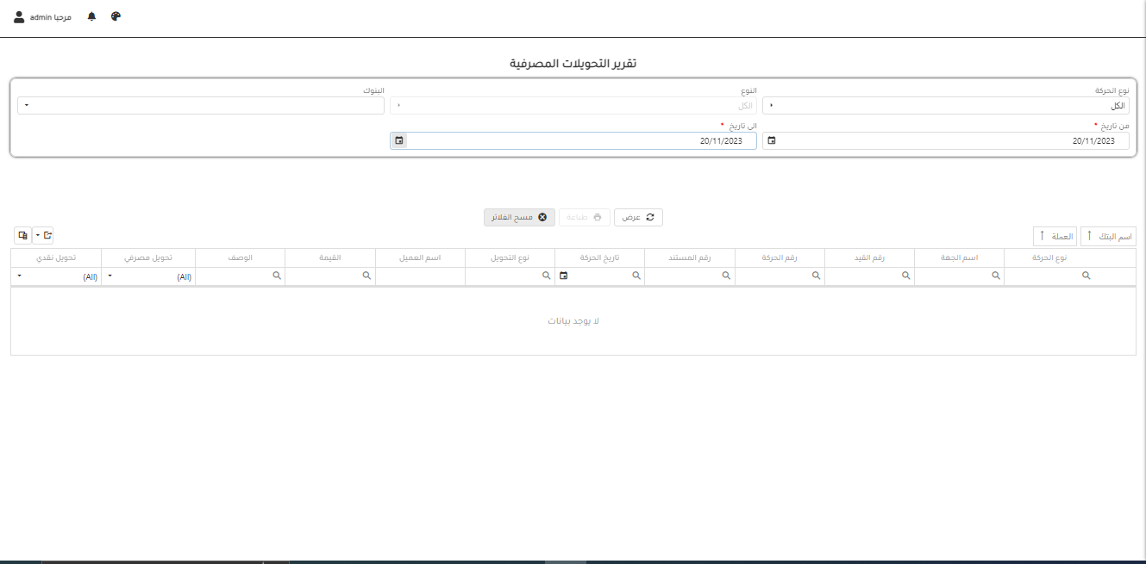Open the 'الى تاريخ' calendar picker
This screenshot has width=1146, height=564.
click(398, 140)
